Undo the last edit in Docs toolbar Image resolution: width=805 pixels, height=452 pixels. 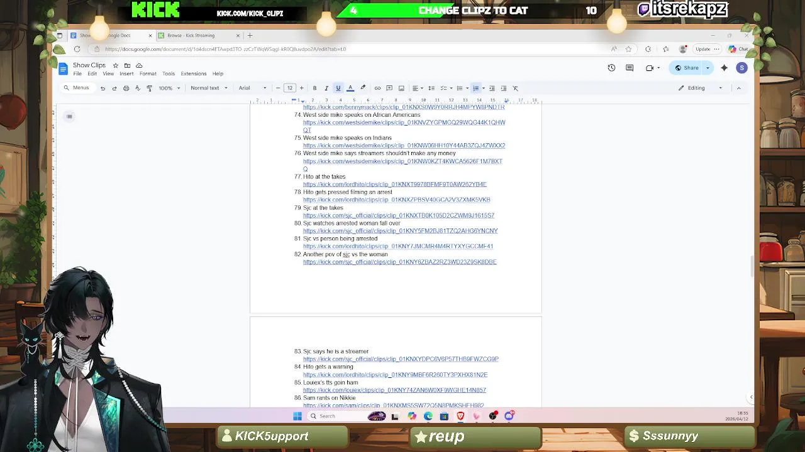(x=103, y=88)
